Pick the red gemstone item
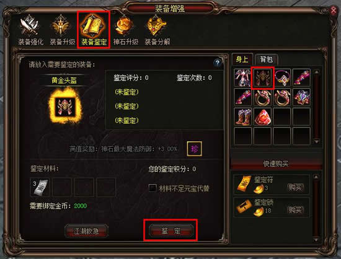This screenshot has width=341, height=259. tap(262, 117)
